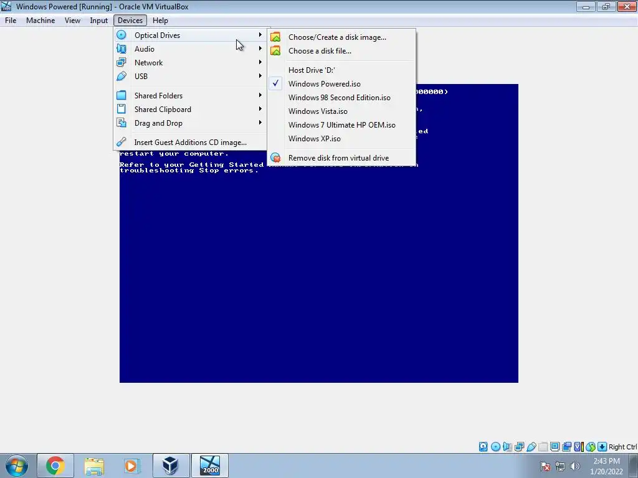This screenshot has width=638, height=478.
Task: Toggle the checked Windows Powered.iso entry
Action: 342,84
